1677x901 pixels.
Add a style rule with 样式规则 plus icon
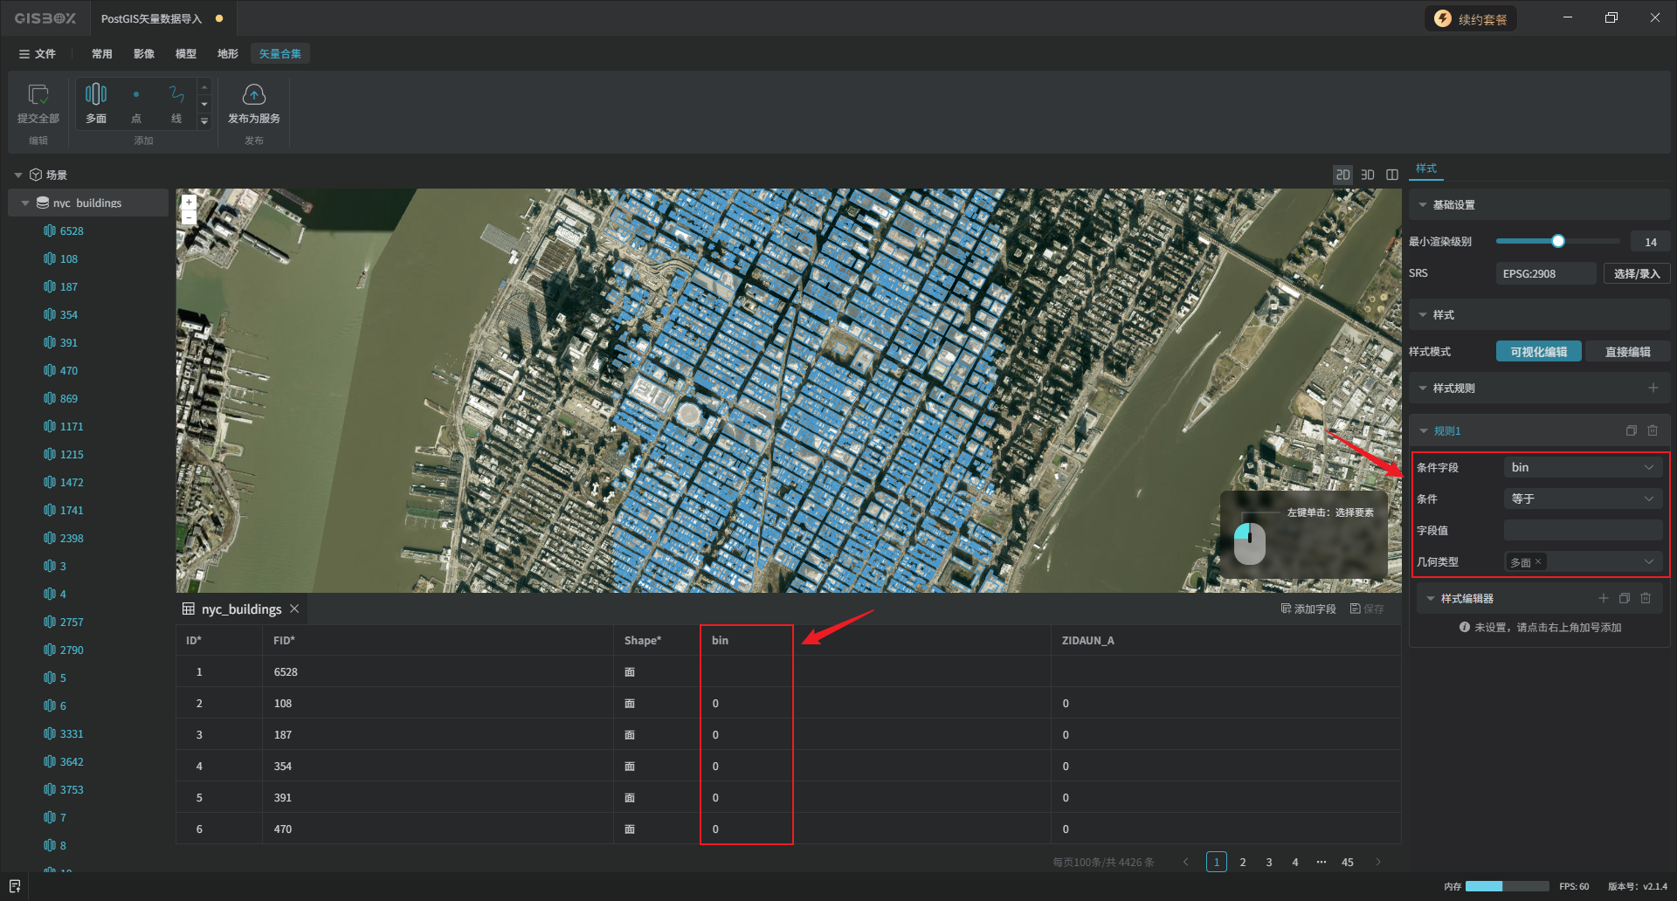pyautogui.click(x=1653, y=388)
